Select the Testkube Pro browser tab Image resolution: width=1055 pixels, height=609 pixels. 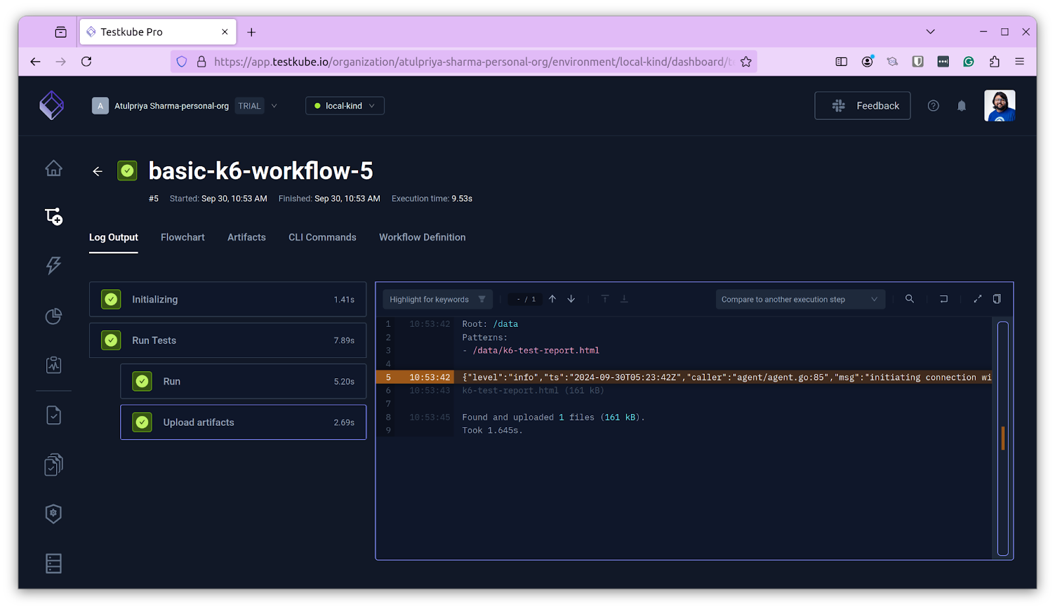click(x=158, y=32)
